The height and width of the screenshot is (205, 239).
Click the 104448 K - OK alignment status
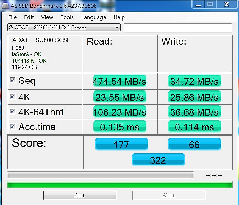[x=29, y=61]
